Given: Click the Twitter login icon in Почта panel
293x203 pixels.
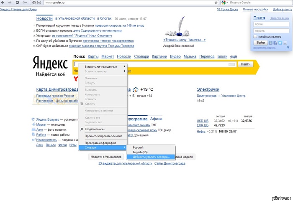Looking at the screenshot, I should [280, 43].
